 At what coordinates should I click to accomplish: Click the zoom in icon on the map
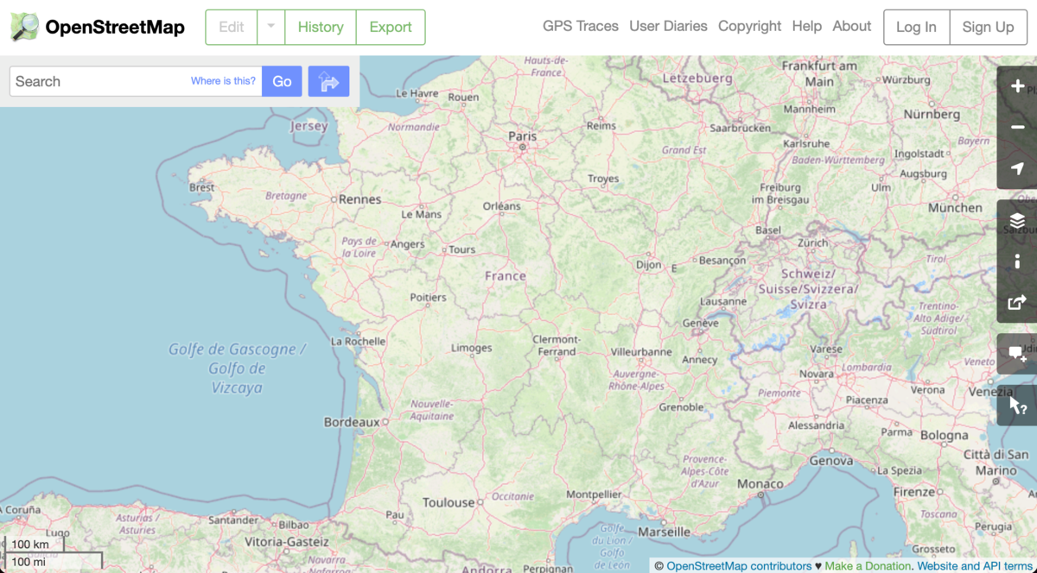click(x=1016, y=88)
